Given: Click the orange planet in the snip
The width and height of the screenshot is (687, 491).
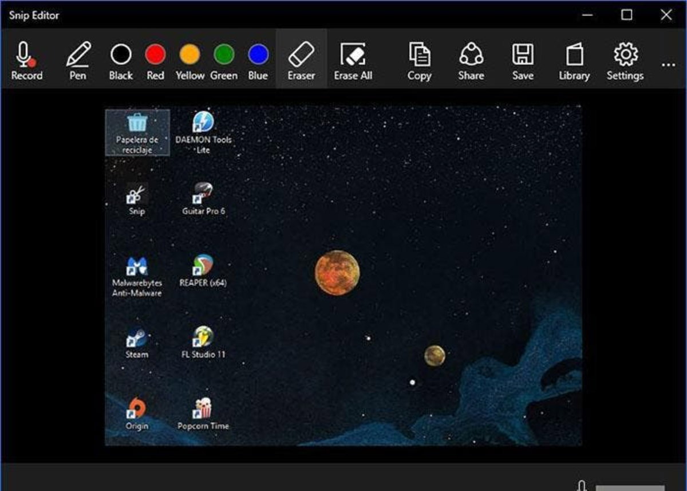Looking at the screenshot, I should pyautogui.click(x=337, y=273).
